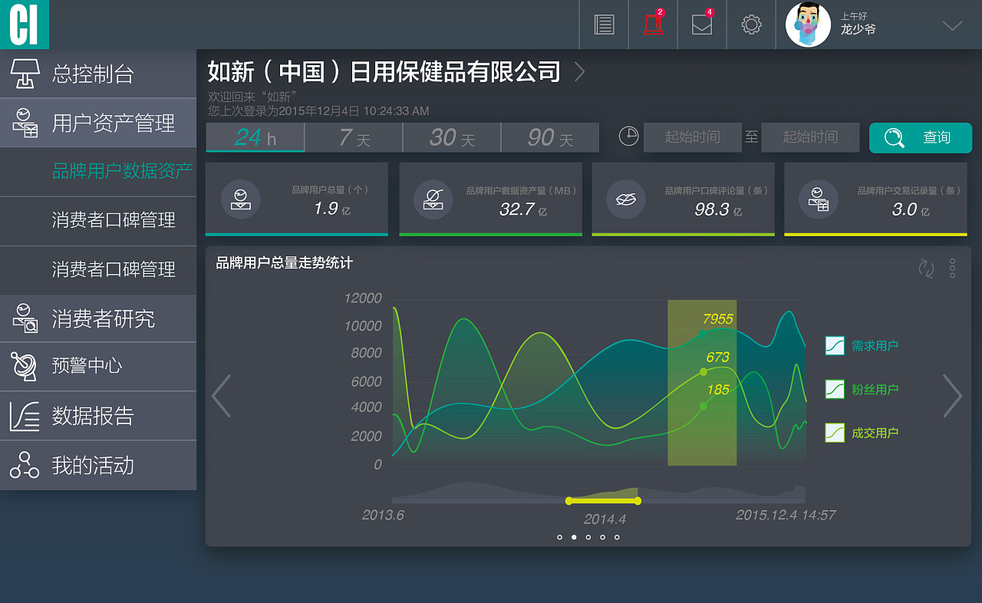Viewport: 982px width, 603px height.
Task: Select the 7 天 time range tab
Action: click(354, 137)
